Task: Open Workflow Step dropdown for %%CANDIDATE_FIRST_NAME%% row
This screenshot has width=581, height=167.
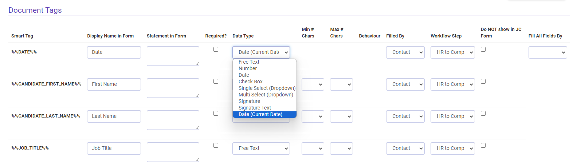Action: (453, 84)
